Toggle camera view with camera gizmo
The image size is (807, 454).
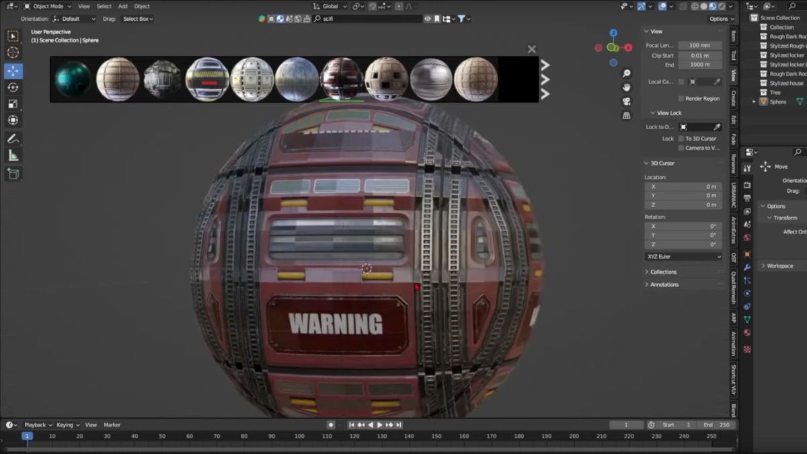pos(627,102)
